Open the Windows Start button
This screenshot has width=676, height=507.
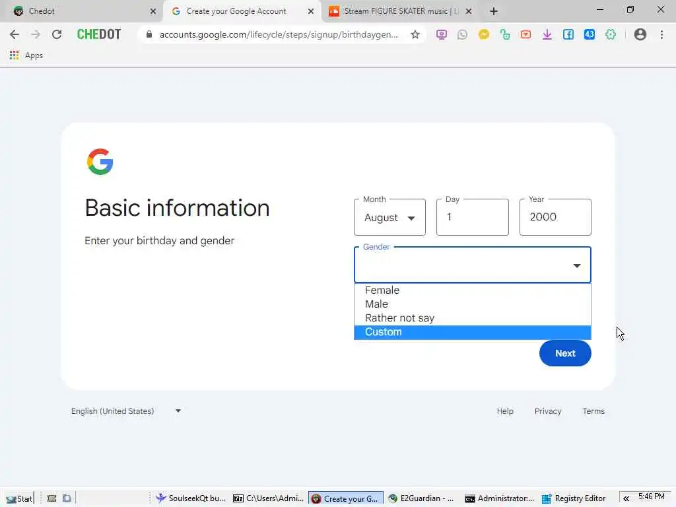[x=19, y=498]
